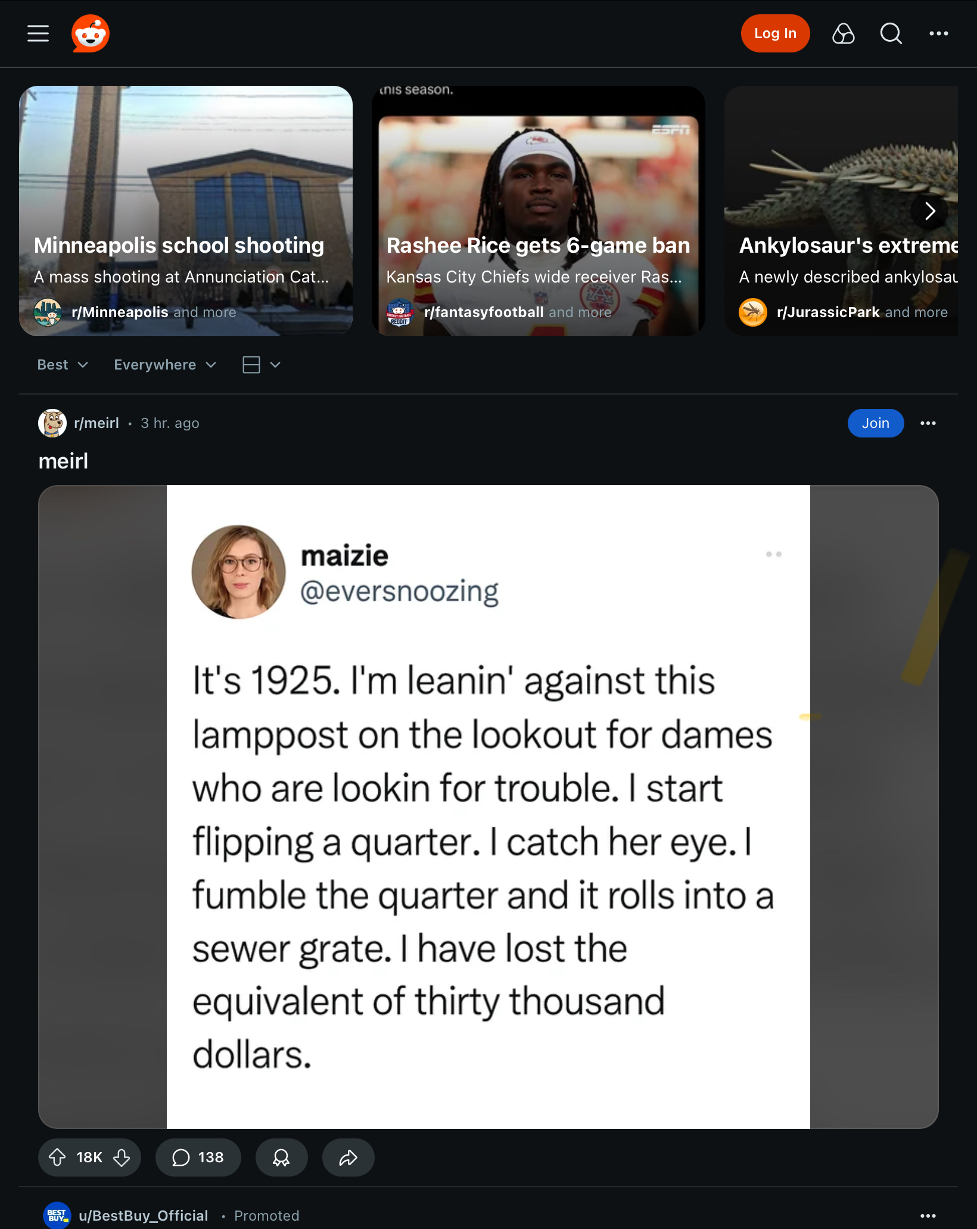
Task: Downvote the meirl post
Action: tap(122, 1157)
